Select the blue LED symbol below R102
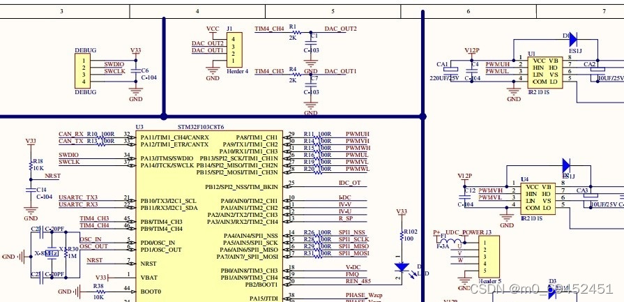This screenshot has width=624, height=302. 402,267
